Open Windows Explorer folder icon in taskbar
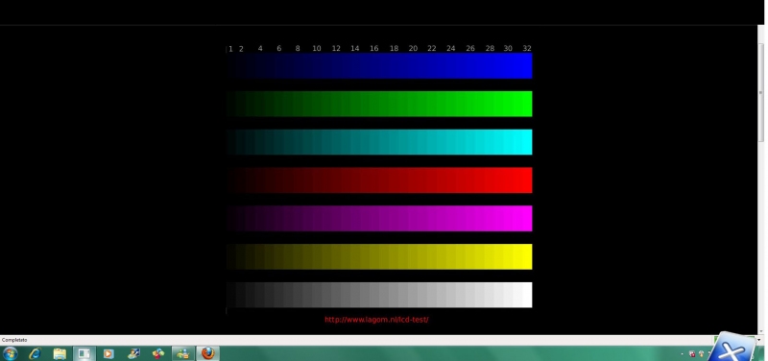Screen dimensions: 768x361 [x=60, y=353]
